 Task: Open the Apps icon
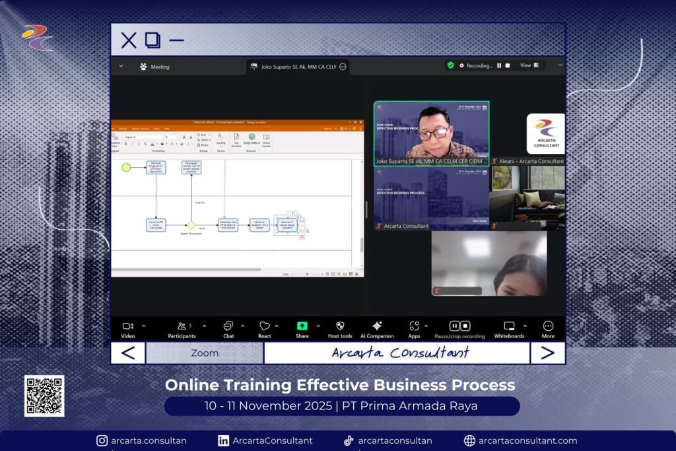click(414, 326)
